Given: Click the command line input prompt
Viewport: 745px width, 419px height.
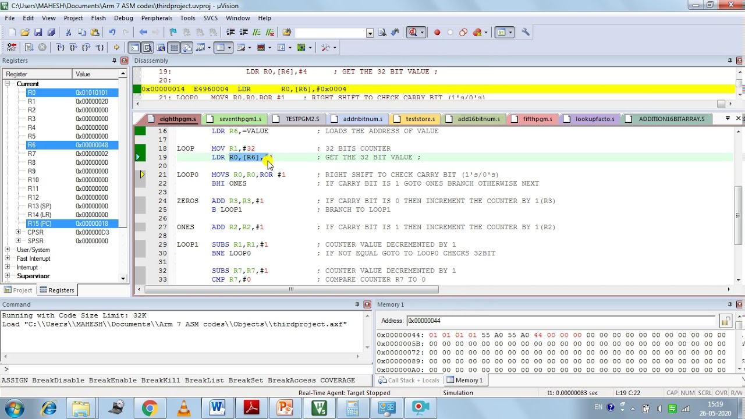Looking at the screenshot, I should pyautogui.click(x=186, y=369).
